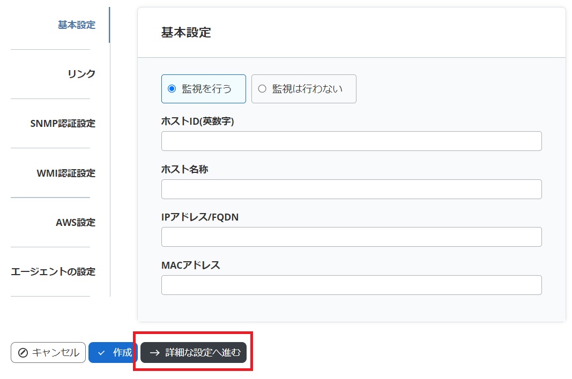This screenshot has width=572, height=379.
Task: Click 詳細な設定へ進む to proceed
Action: 193,353
